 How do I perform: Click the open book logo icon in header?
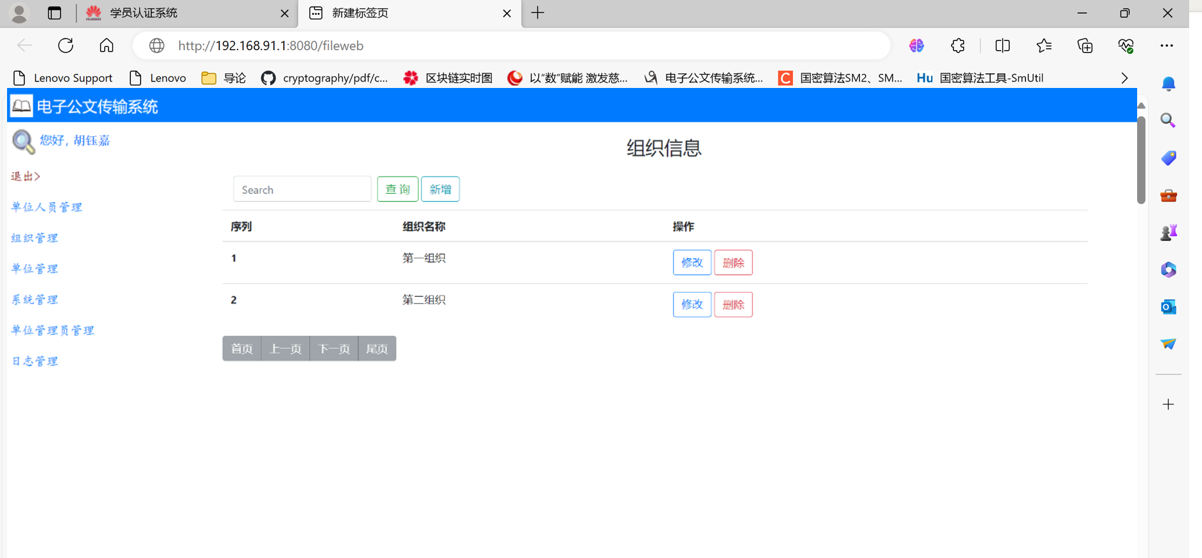click(x=21, y=106)
